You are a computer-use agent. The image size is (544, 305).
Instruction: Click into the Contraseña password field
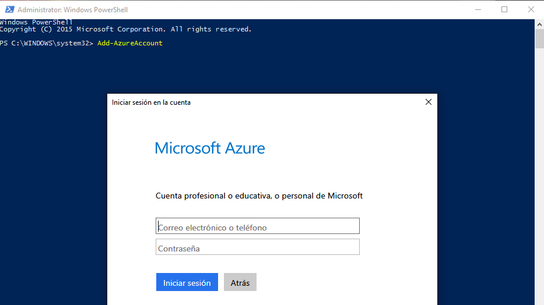(258, 247)
